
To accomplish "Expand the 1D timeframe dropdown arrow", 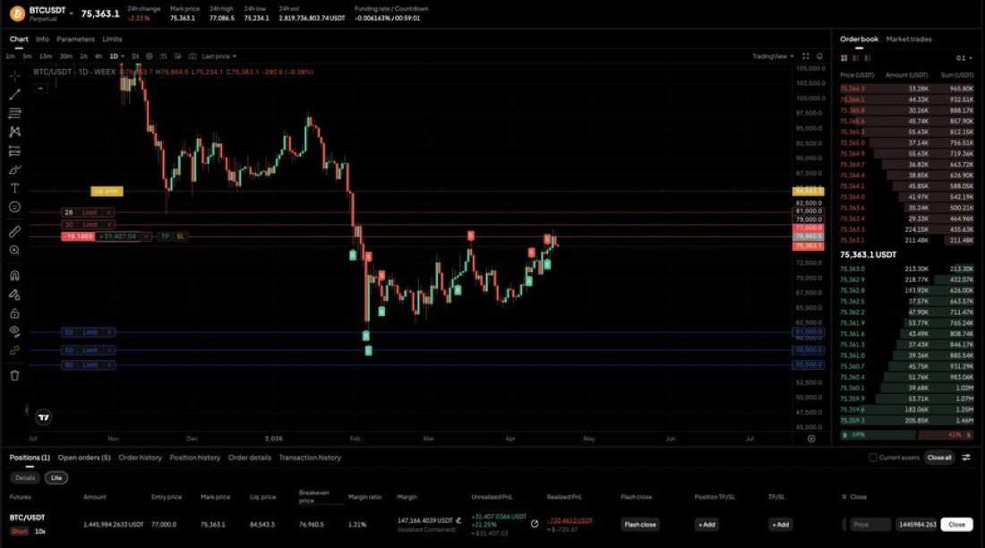I will pos(123,56).
